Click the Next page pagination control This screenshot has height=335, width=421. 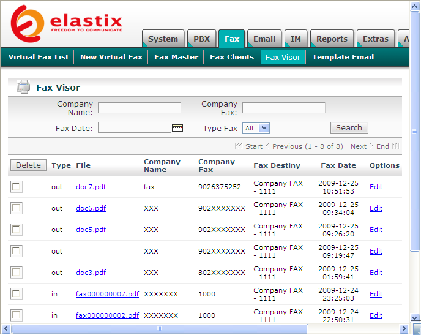click(x=358, y=146)
